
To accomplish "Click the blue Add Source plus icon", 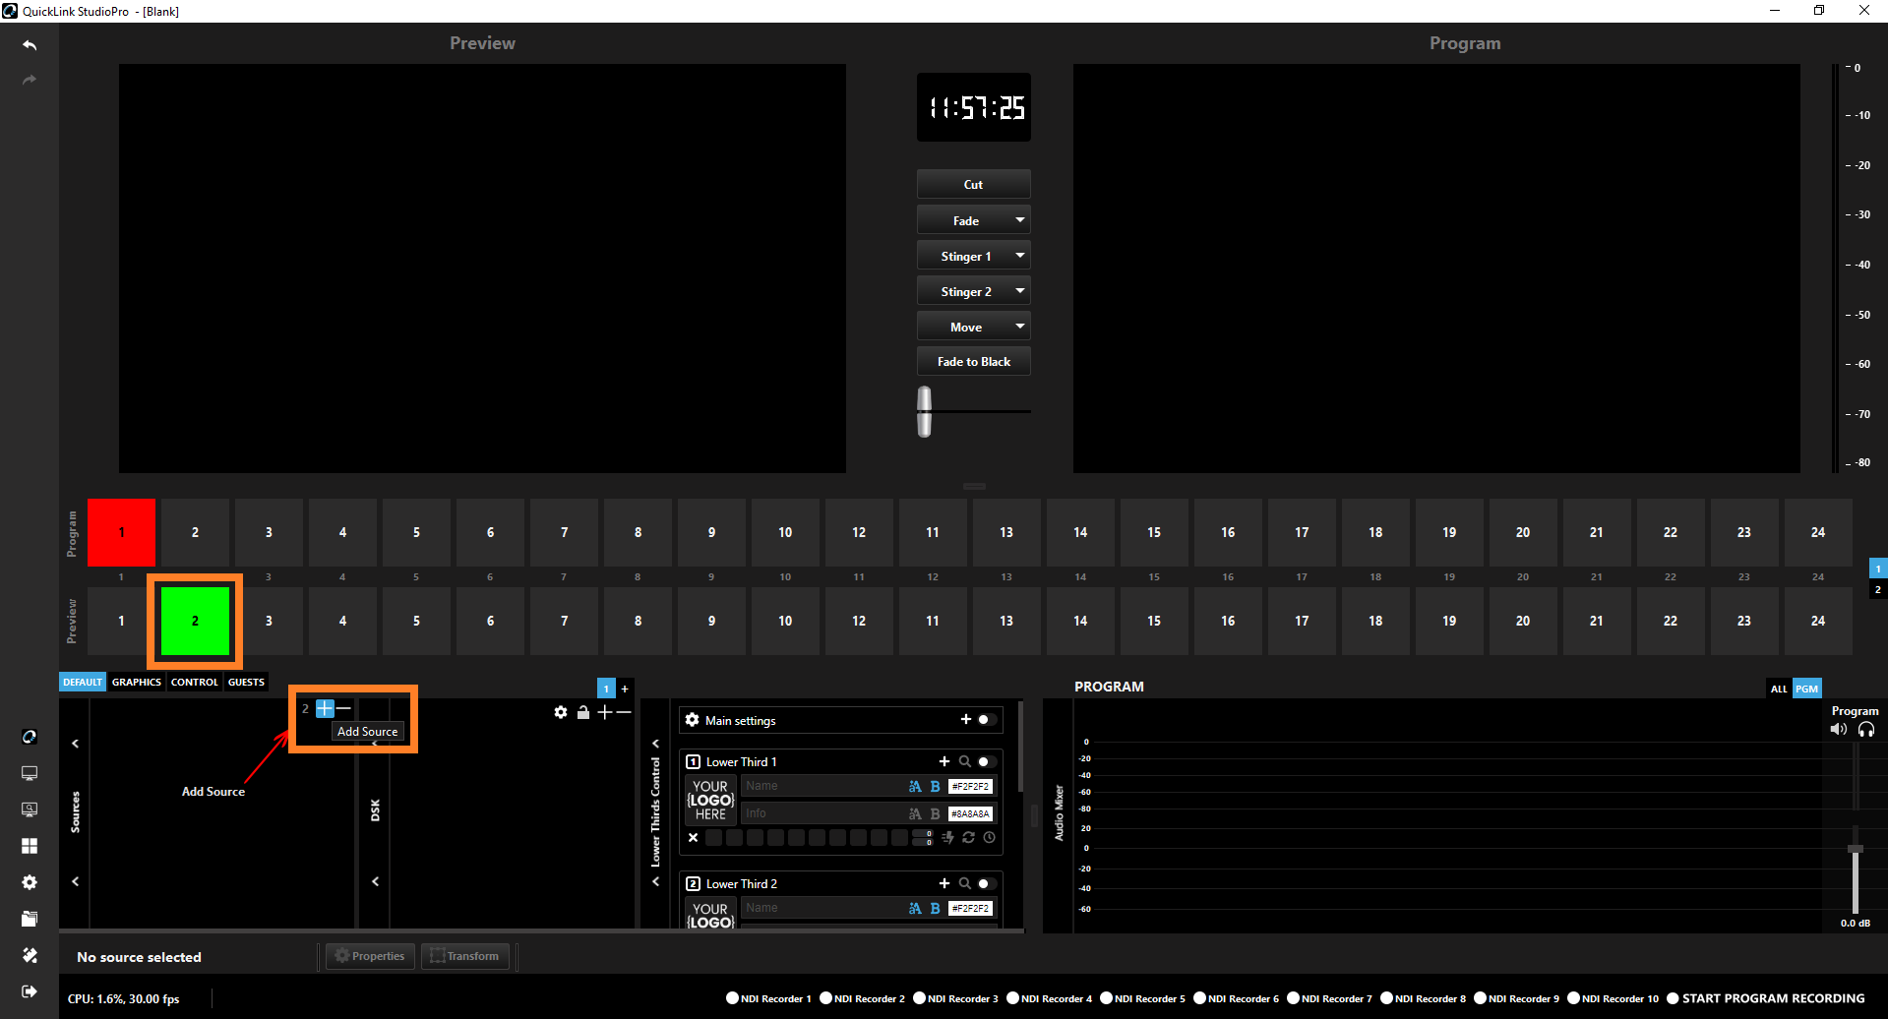I will click(325, 708).
